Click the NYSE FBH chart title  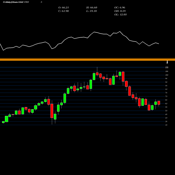coord(16,2)
